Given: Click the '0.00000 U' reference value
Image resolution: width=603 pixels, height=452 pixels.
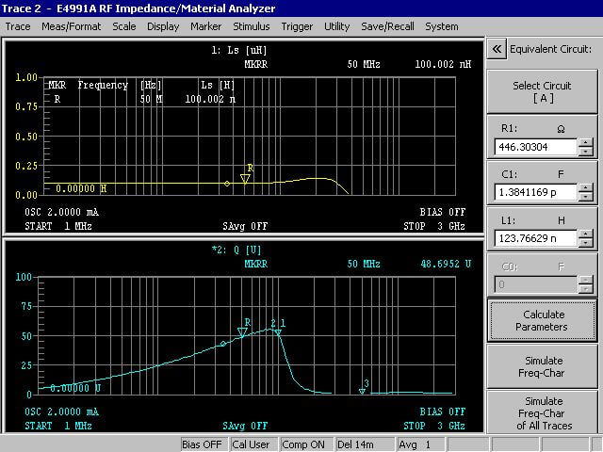Looking at the screenshot, I should click(75, 388).
